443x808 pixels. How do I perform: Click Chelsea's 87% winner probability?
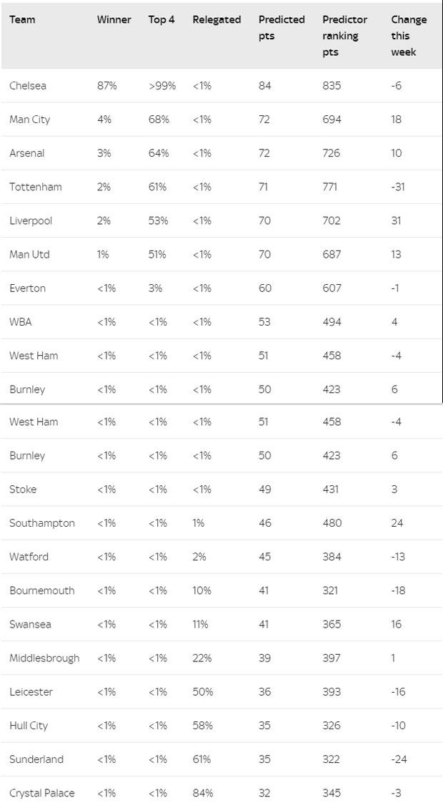pos(106,86)
